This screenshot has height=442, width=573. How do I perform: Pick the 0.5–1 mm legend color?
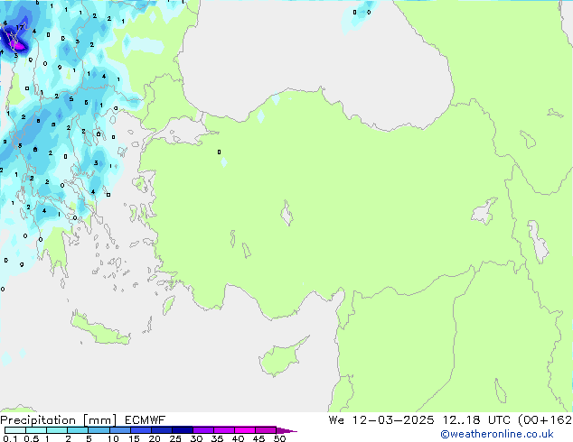pos(36,430)
